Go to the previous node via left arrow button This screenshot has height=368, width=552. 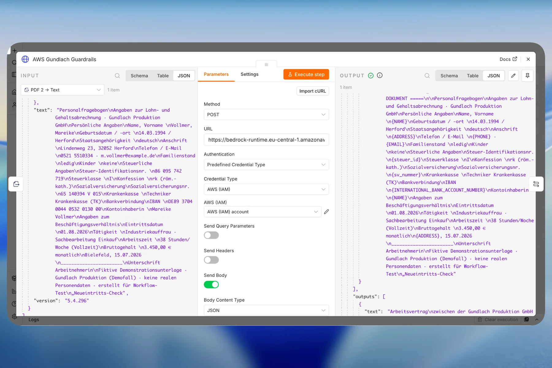coord(16,184)
